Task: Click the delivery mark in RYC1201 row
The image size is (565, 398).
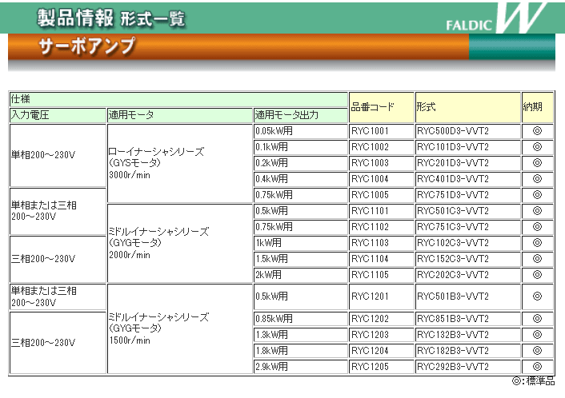Action: tap(537, 297)
